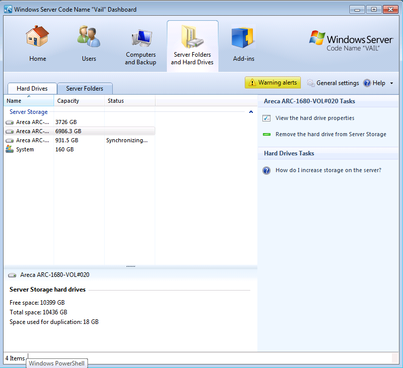Select the 160 GB capacity cell
Viewport: 403px width, 368px height.
(65, 149)
